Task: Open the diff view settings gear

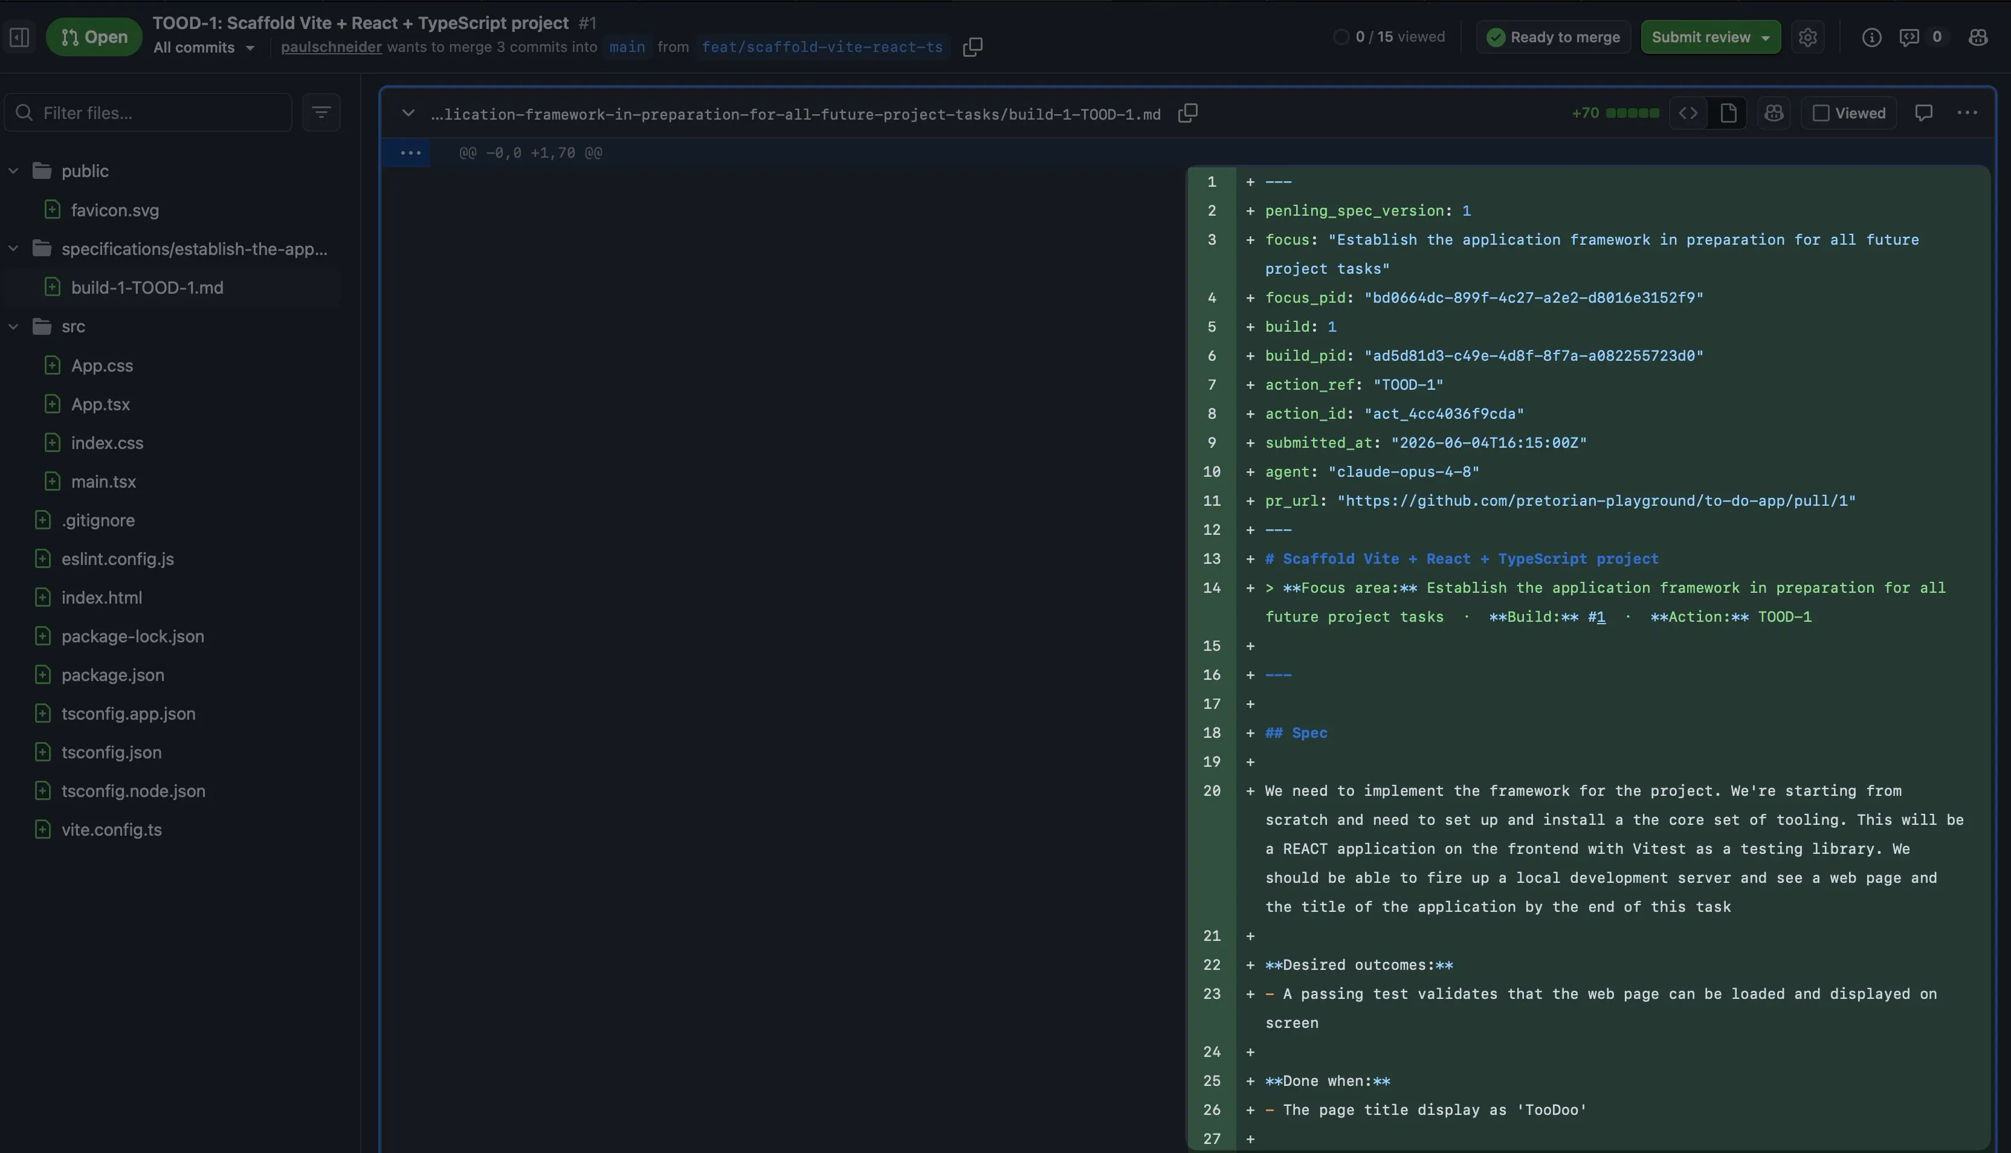Action: pyautogui.click(x=1807, y=37)
